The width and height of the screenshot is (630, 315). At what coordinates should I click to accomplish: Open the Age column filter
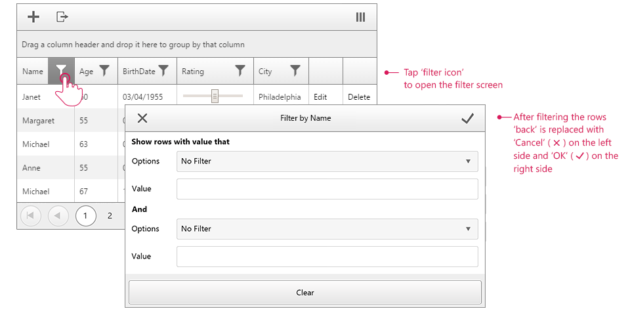[104, 71]
